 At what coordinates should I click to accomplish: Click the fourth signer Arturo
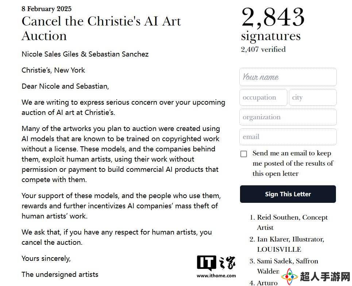pyautogui.click(x=264, y=283)
